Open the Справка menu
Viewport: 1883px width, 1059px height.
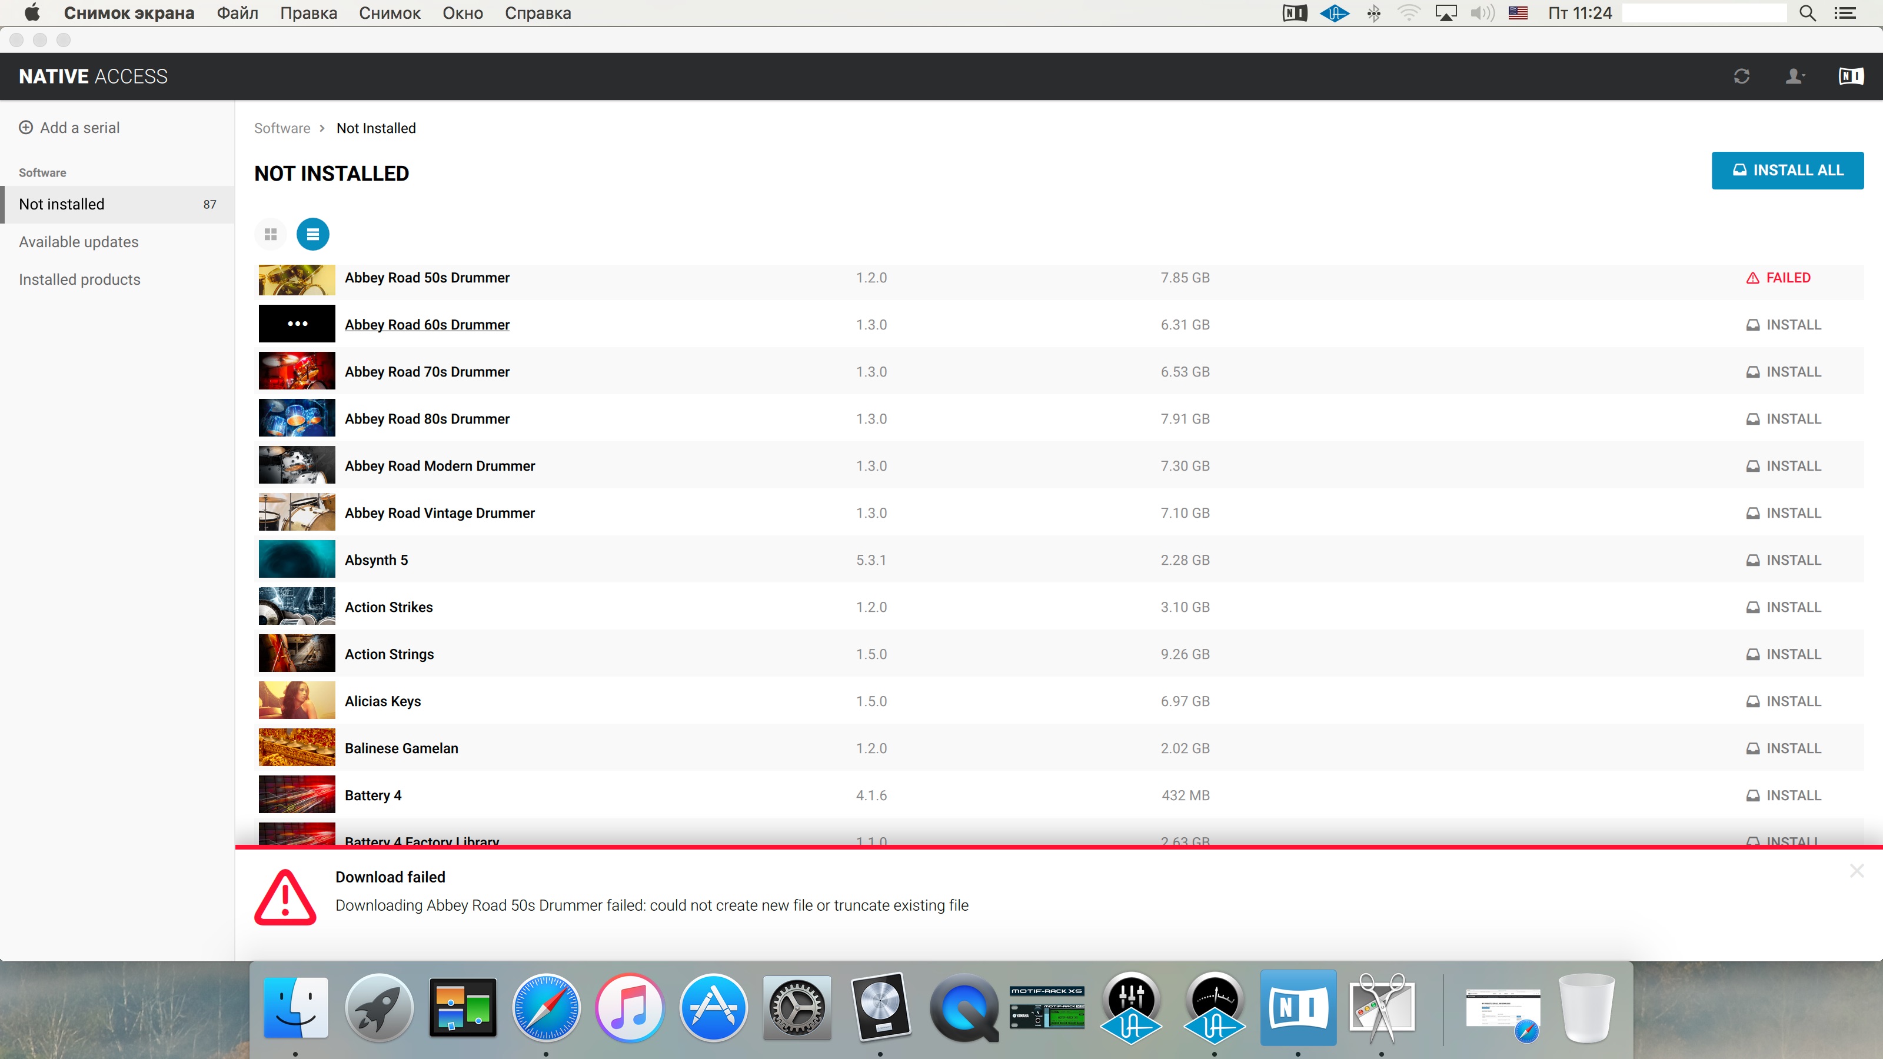537,13
